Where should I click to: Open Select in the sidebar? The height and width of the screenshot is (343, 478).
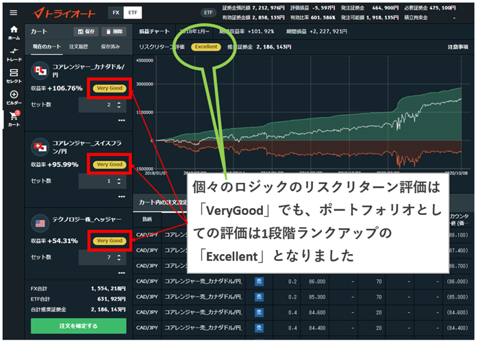(x=14, y=76)
